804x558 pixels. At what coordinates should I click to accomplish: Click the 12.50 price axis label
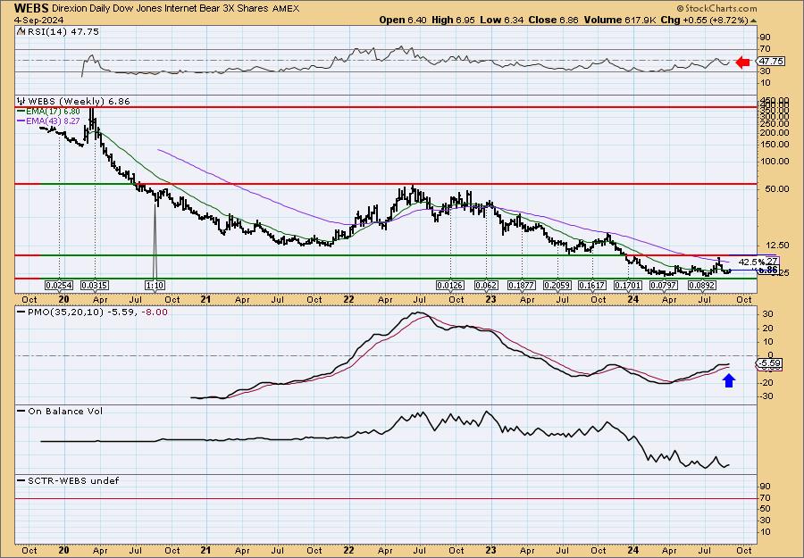(777, 245)
